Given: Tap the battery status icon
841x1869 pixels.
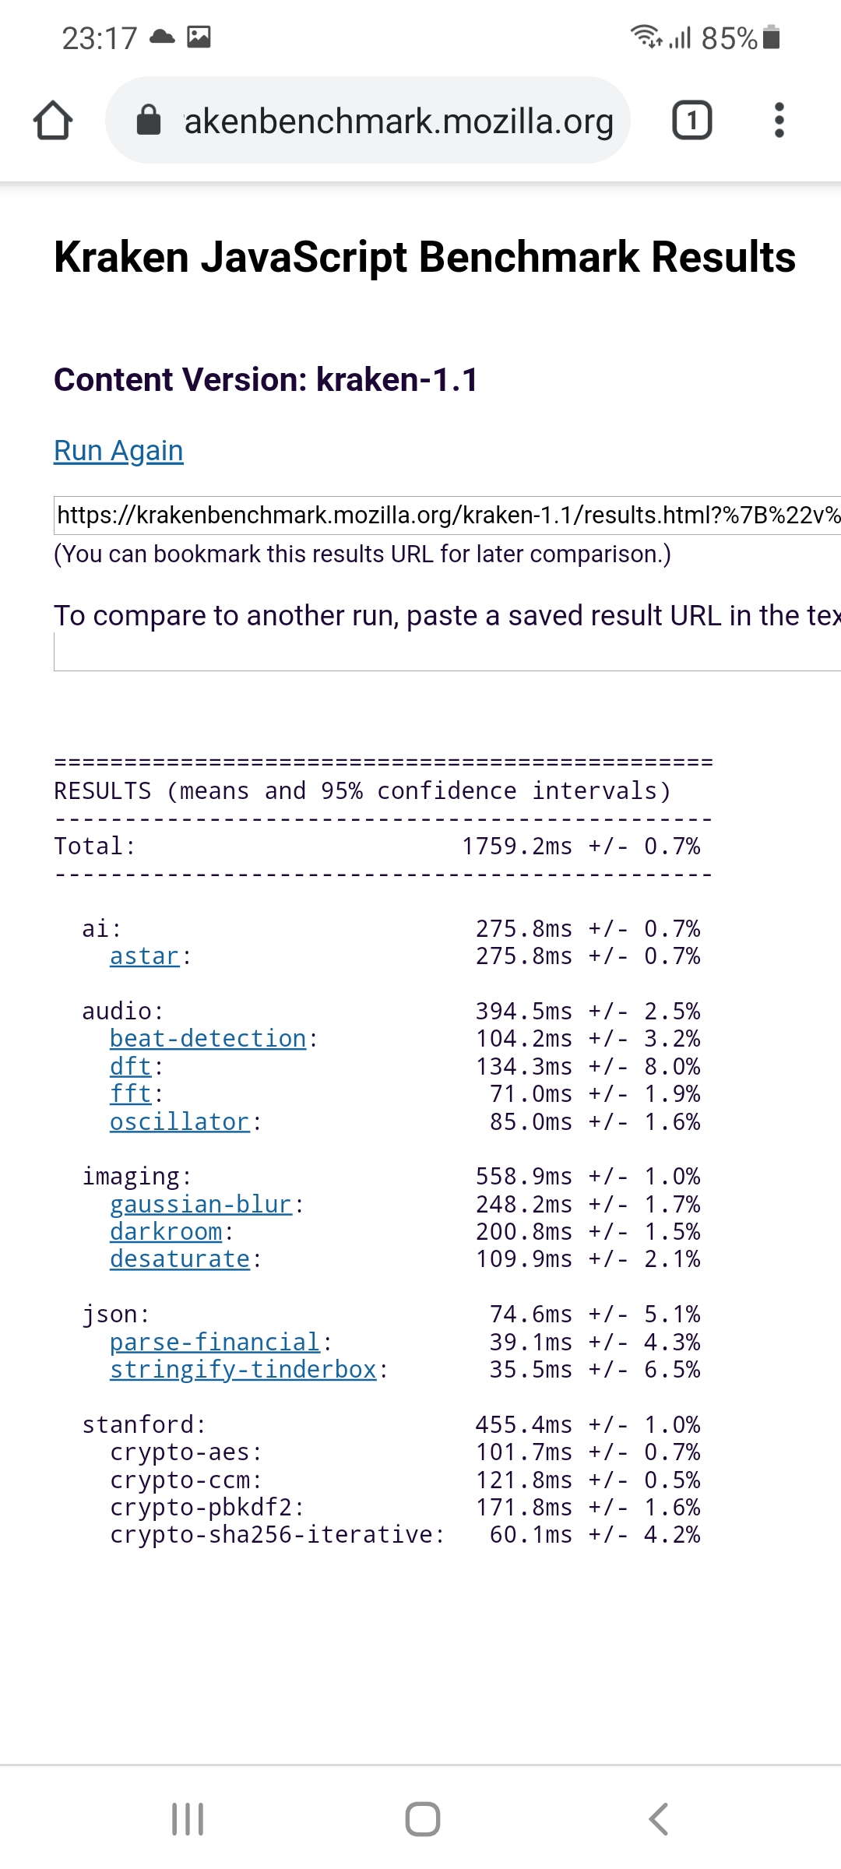Looking at the screenshot, I should pyautogui.click(x=771, y=37).
